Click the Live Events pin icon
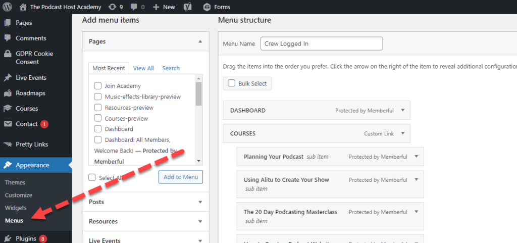The width and height of the screenshot is (517, 243). [8, 78]
